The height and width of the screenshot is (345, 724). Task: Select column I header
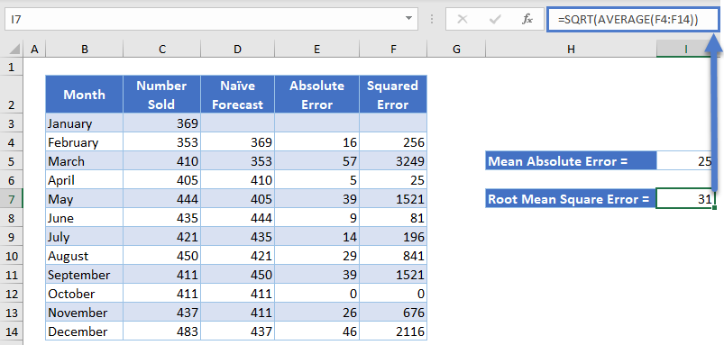pos(685,50)
